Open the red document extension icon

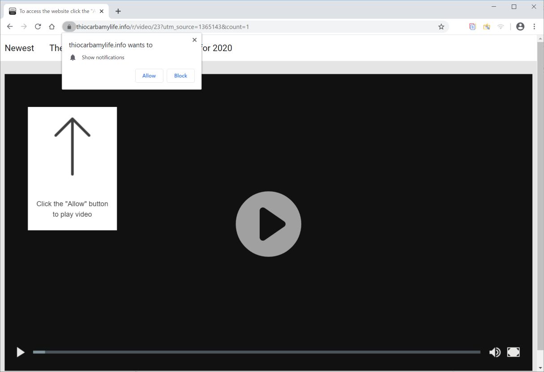point(472,27)
